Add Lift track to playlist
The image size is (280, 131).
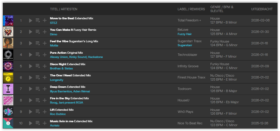[44, 112]
